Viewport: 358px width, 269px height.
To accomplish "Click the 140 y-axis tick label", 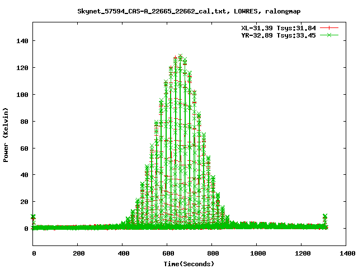I will pyautogui.click(x=22, y=41).
